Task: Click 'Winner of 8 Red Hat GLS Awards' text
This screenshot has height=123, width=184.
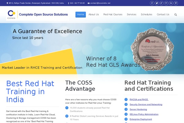Action: (x=113, y=62)
